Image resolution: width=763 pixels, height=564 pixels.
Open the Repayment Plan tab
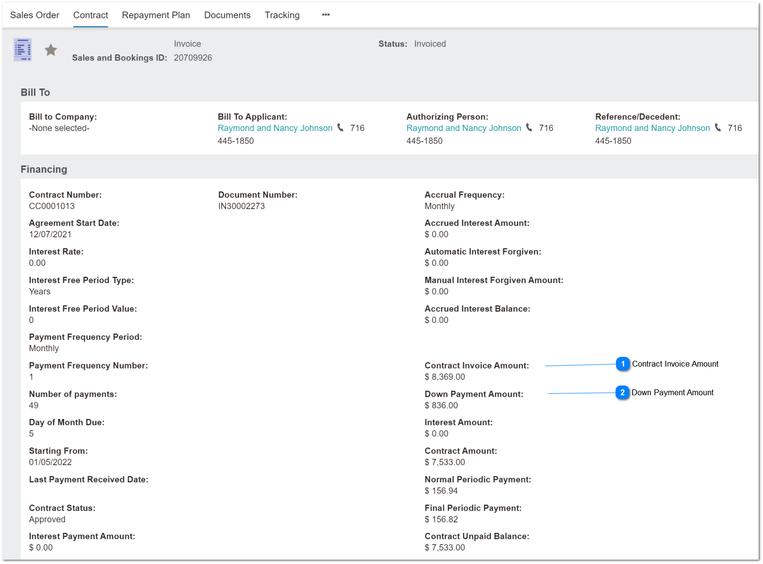click(156, 15)
